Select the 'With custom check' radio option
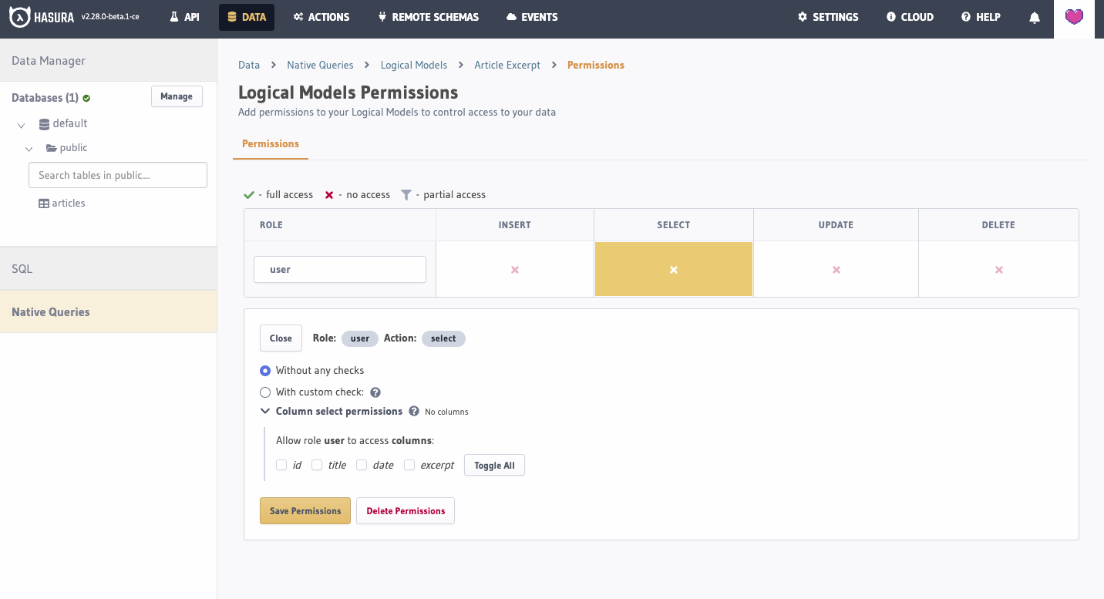The width and height of the screenshot is (1104, 599). pos(265,392)
